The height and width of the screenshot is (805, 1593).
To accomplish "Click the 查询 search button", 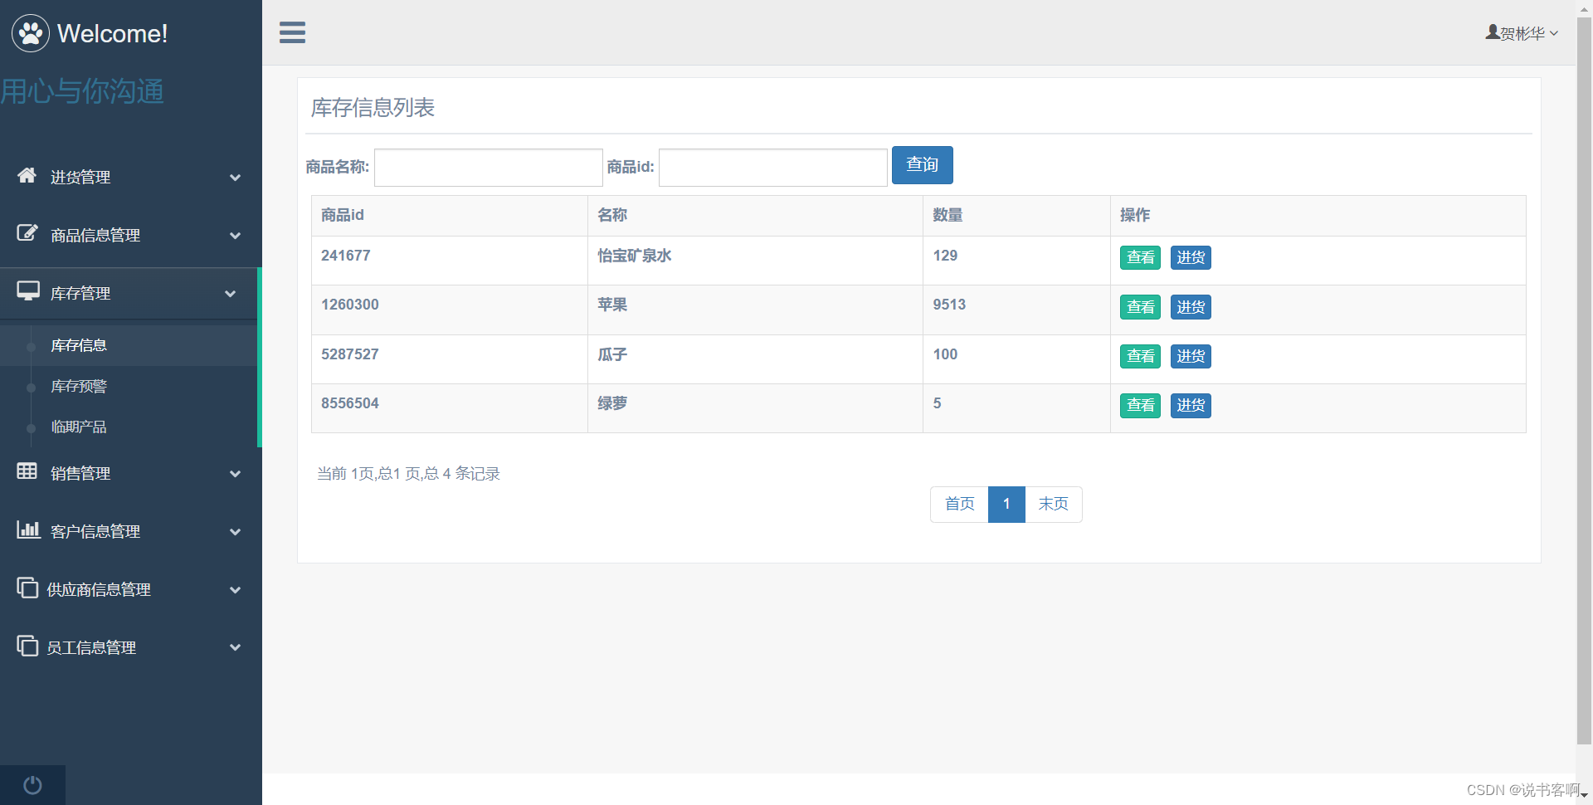I will 922,165.
